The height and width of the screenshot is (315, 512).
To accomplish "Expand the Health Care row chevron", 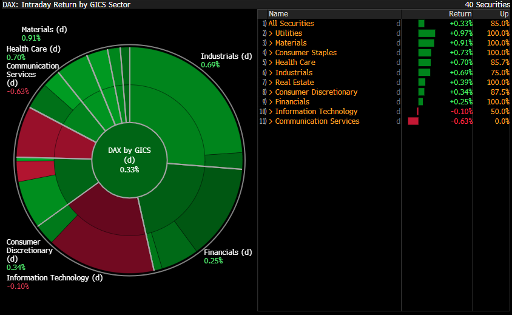I will pyautogui.click(x=271, y=63).
